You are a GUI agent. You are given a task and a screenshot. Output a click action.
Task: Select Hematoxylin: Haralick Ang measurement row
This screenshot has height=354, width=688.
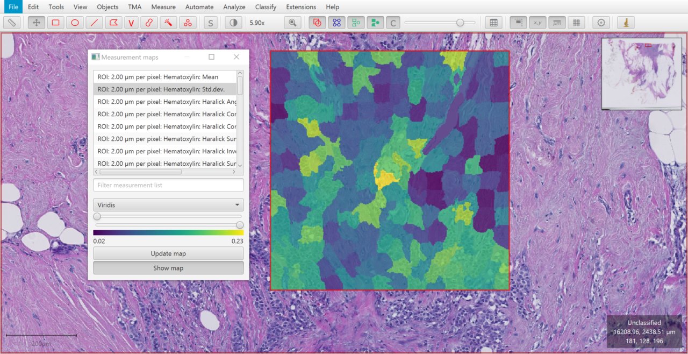coord(165,102)
